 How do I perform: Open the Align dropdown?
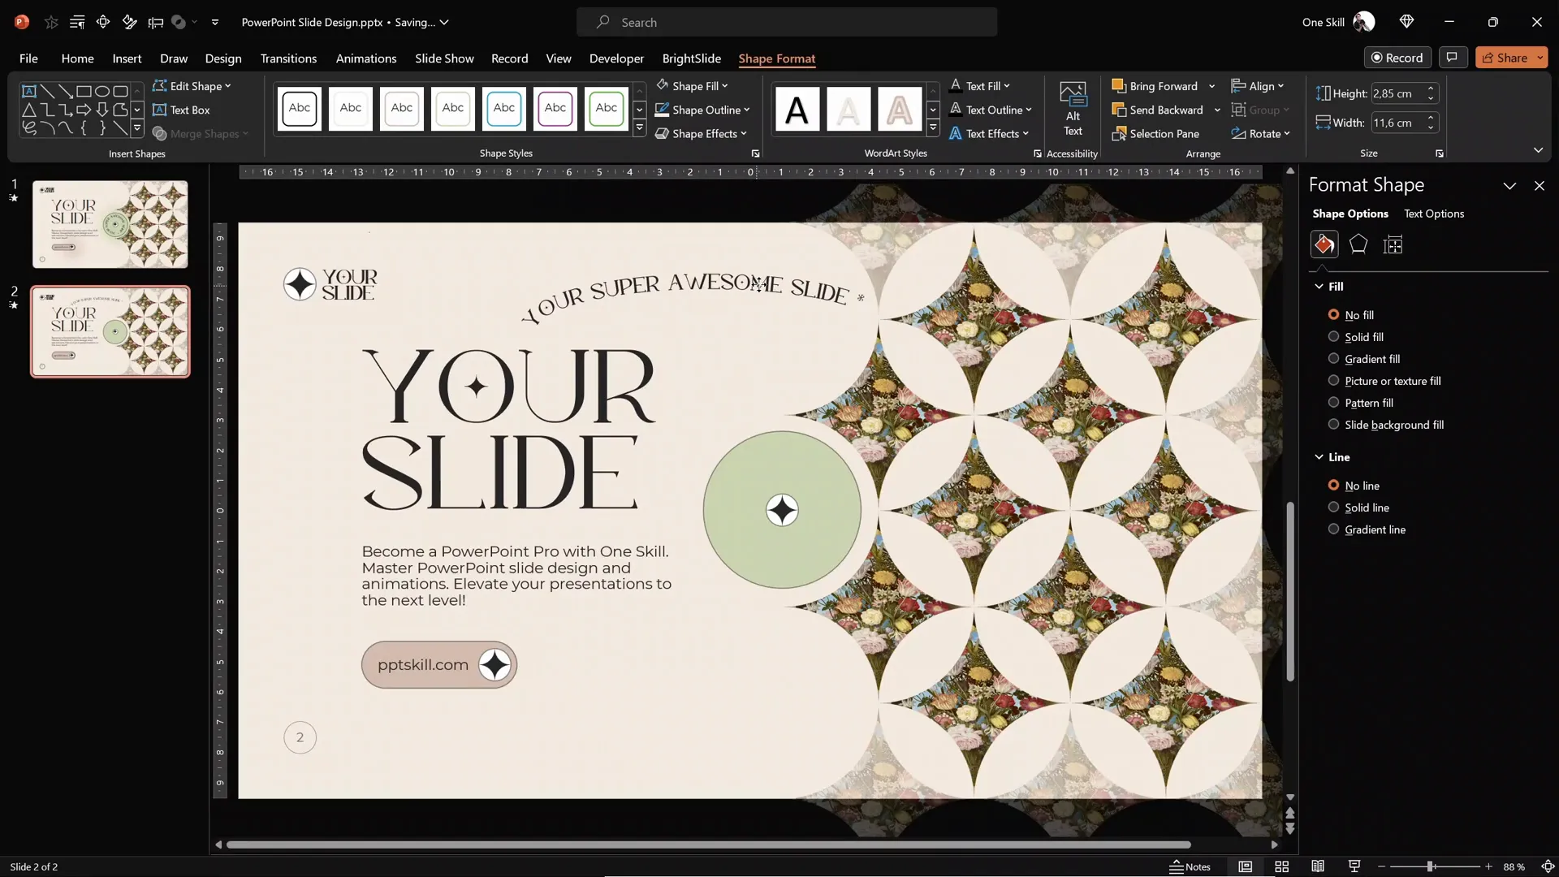[1258, 86]
